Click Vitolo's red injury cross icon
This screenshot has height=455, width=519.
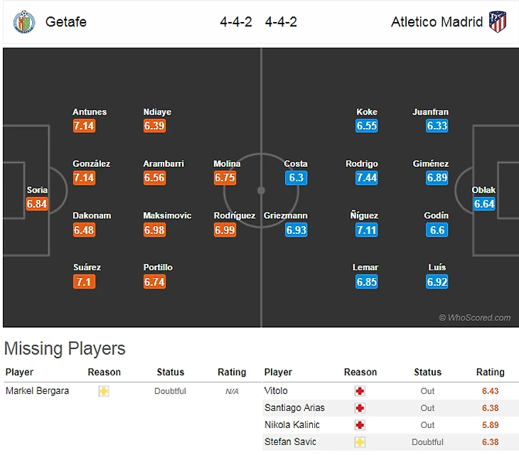[360, 391]
